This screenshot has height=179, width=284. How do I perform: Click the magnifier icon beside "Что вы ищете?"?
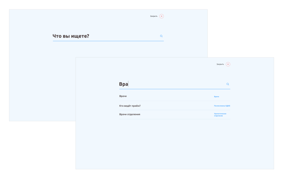coord(161,36)
